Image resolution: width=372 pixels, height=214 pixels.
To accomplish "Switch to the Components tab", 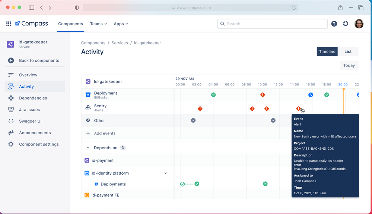I will pyautogui.click(x=70, y=24).
